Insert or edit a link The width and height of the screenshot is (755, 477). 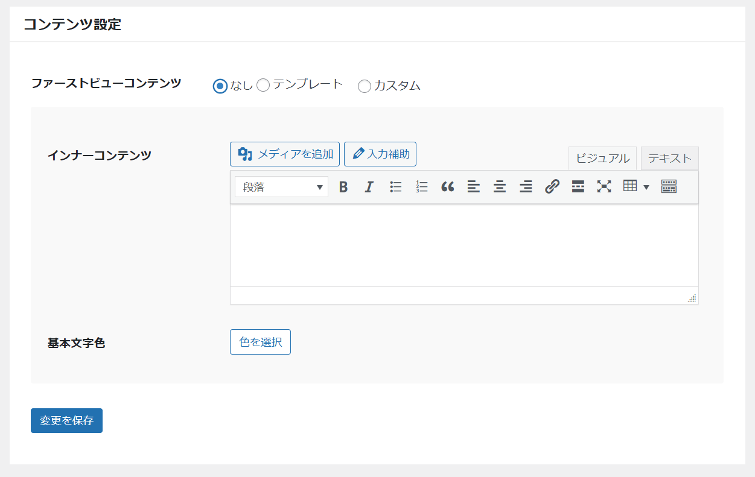tap(552, 187)
